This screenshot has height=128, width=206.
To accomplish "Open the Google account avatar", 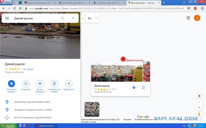I will (197, 18).
